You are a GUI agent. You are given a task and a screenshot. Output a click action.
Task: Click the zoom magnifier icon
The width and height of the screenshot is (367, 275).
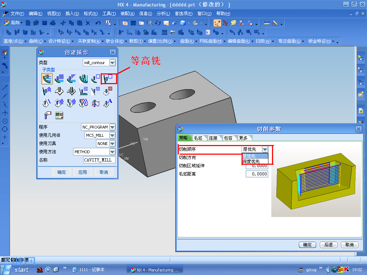pos(149,23)
